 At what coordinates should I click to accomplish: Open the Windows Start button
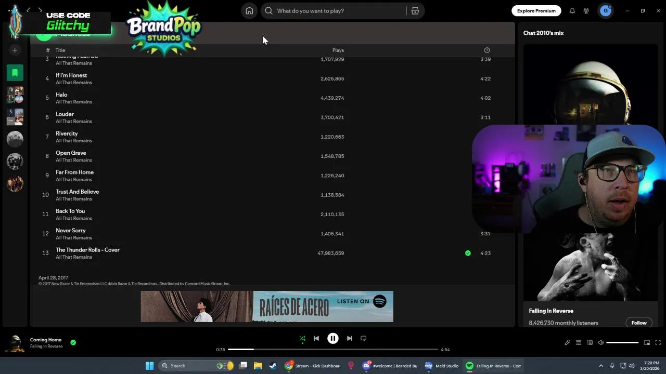click(x=150, y=366)
